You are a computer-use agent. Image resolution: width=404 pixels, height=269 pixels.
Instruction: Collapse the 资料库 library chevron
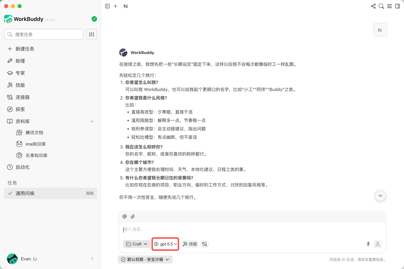[x=92, y=121]
